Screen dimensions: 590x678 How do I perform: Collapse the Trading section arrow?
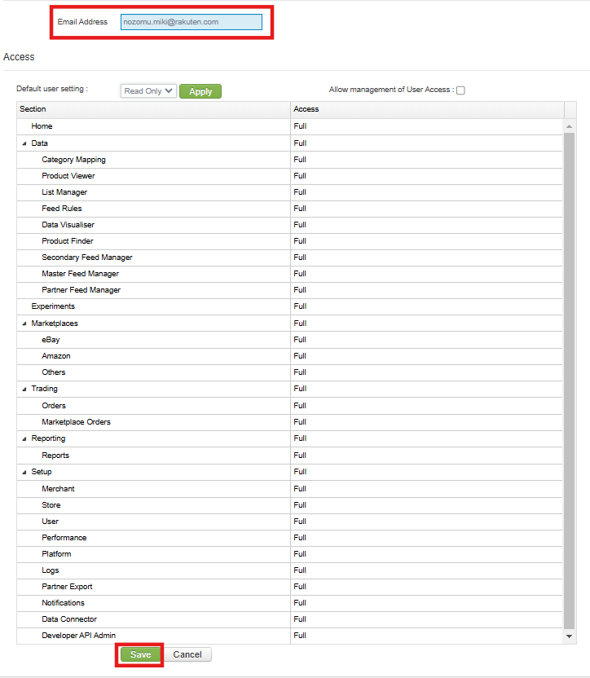tap(24, 390)
